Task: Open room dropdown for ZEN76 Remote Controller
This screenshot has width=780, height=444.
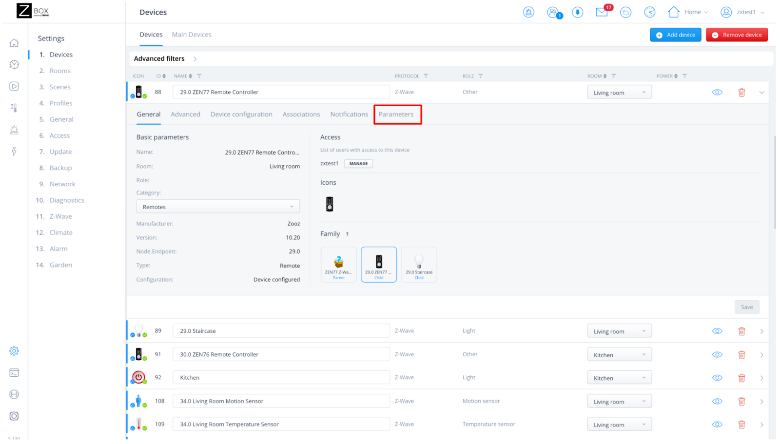Action: point(619,355)
